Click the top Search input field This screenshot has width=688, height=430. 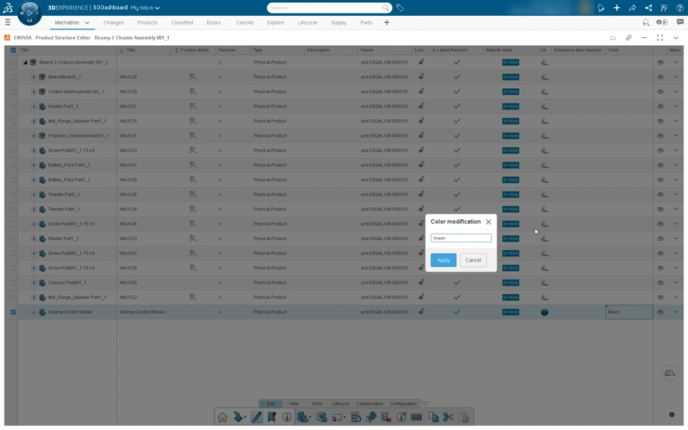(x=325, y=8)
